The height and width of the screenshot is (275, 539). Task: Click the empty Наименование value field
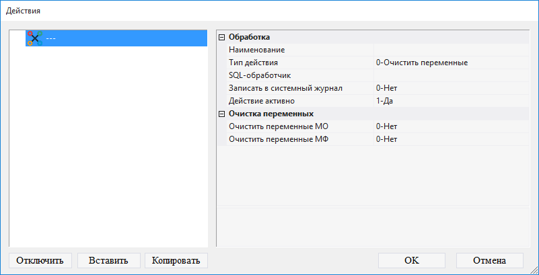click(451, 50)
